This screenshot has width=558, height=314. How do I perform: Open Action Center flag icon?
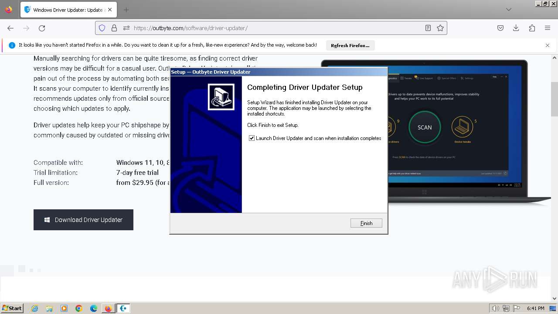[x=517, y=308]
